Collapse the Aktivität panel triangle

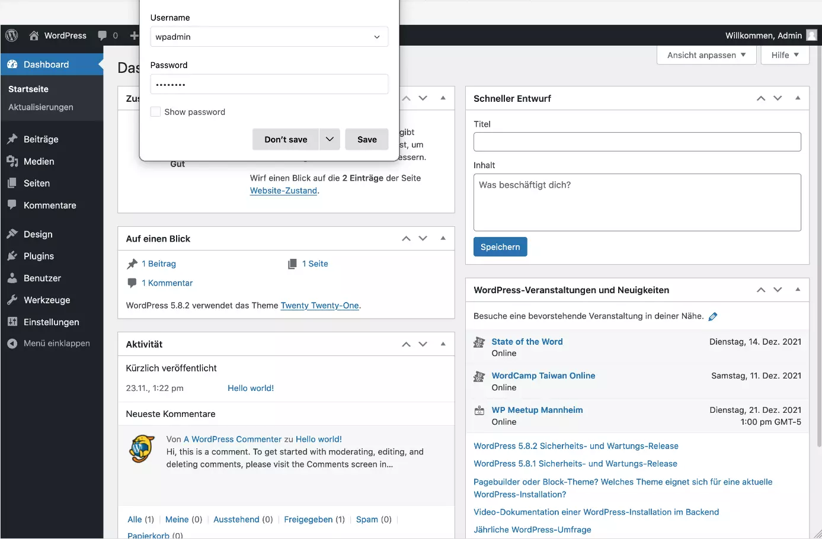tap(443, 344)
